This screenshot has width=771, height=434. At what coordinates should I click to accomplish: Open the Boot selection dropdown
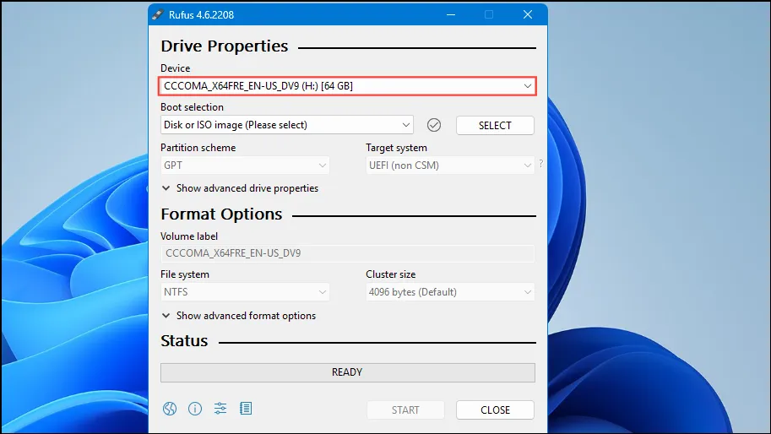[x=286, y=125]
